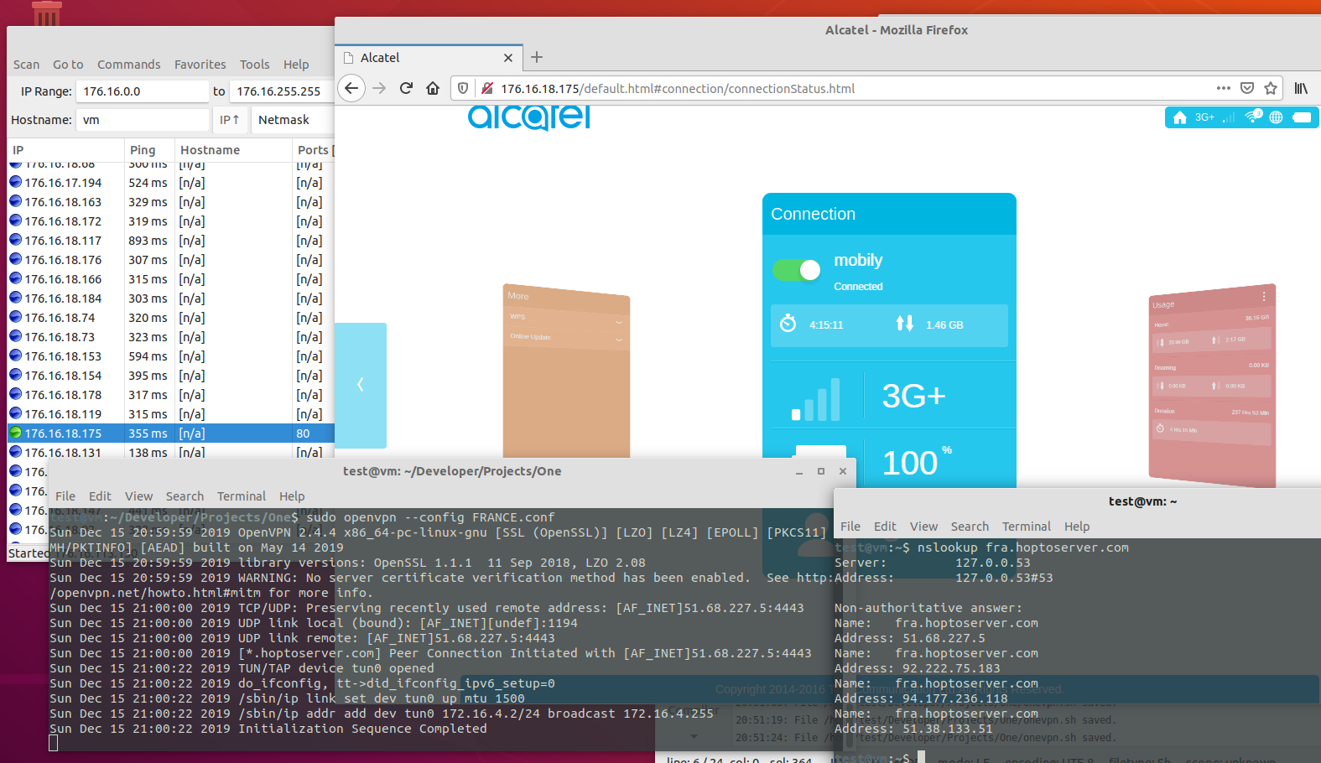Open the Go to menu in the IP scanner
Image resolution: width=1321 pixels, height=763 pixels.
68,65
